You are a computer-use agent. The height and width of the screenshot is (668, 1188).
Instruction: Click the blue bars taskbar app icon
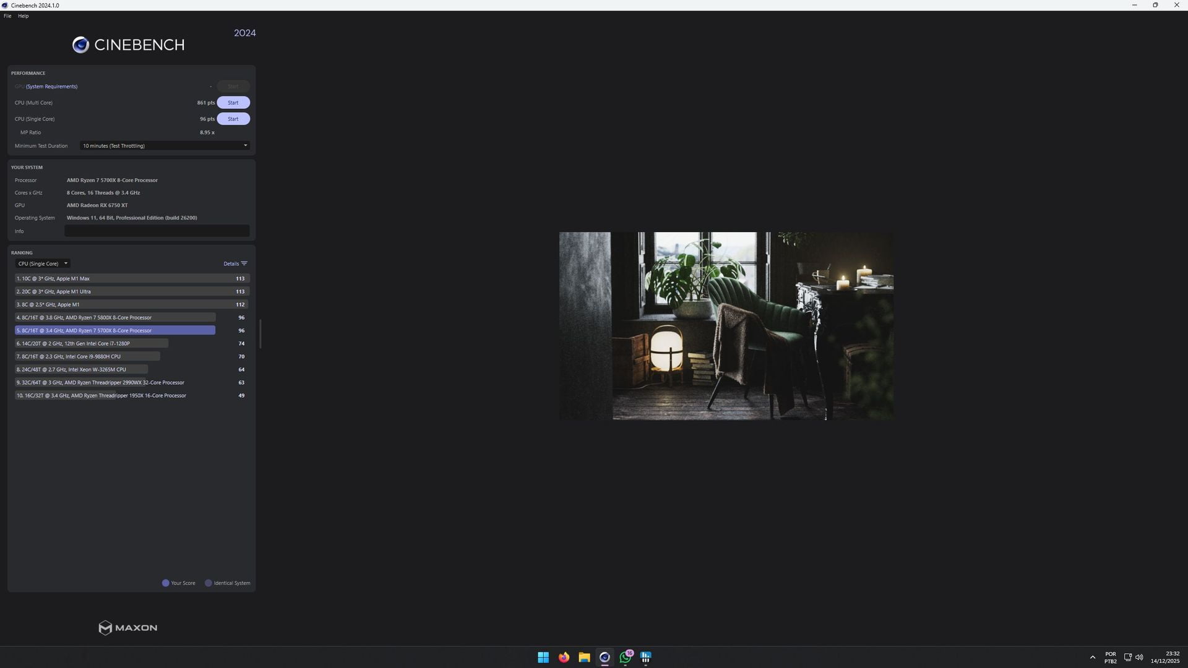(646, 657)
